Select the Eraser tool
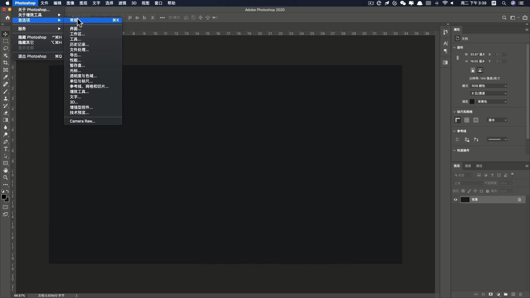The image size is (530, 298). [6, 113]
